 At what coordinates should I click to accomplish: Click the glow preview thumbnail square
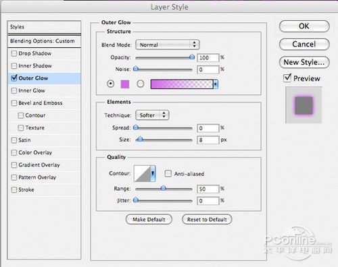point(304,105)
